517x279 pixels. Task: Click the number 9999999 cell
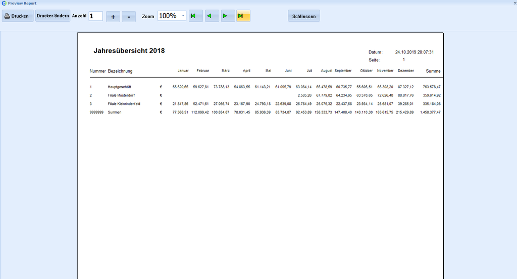[96, 113]
